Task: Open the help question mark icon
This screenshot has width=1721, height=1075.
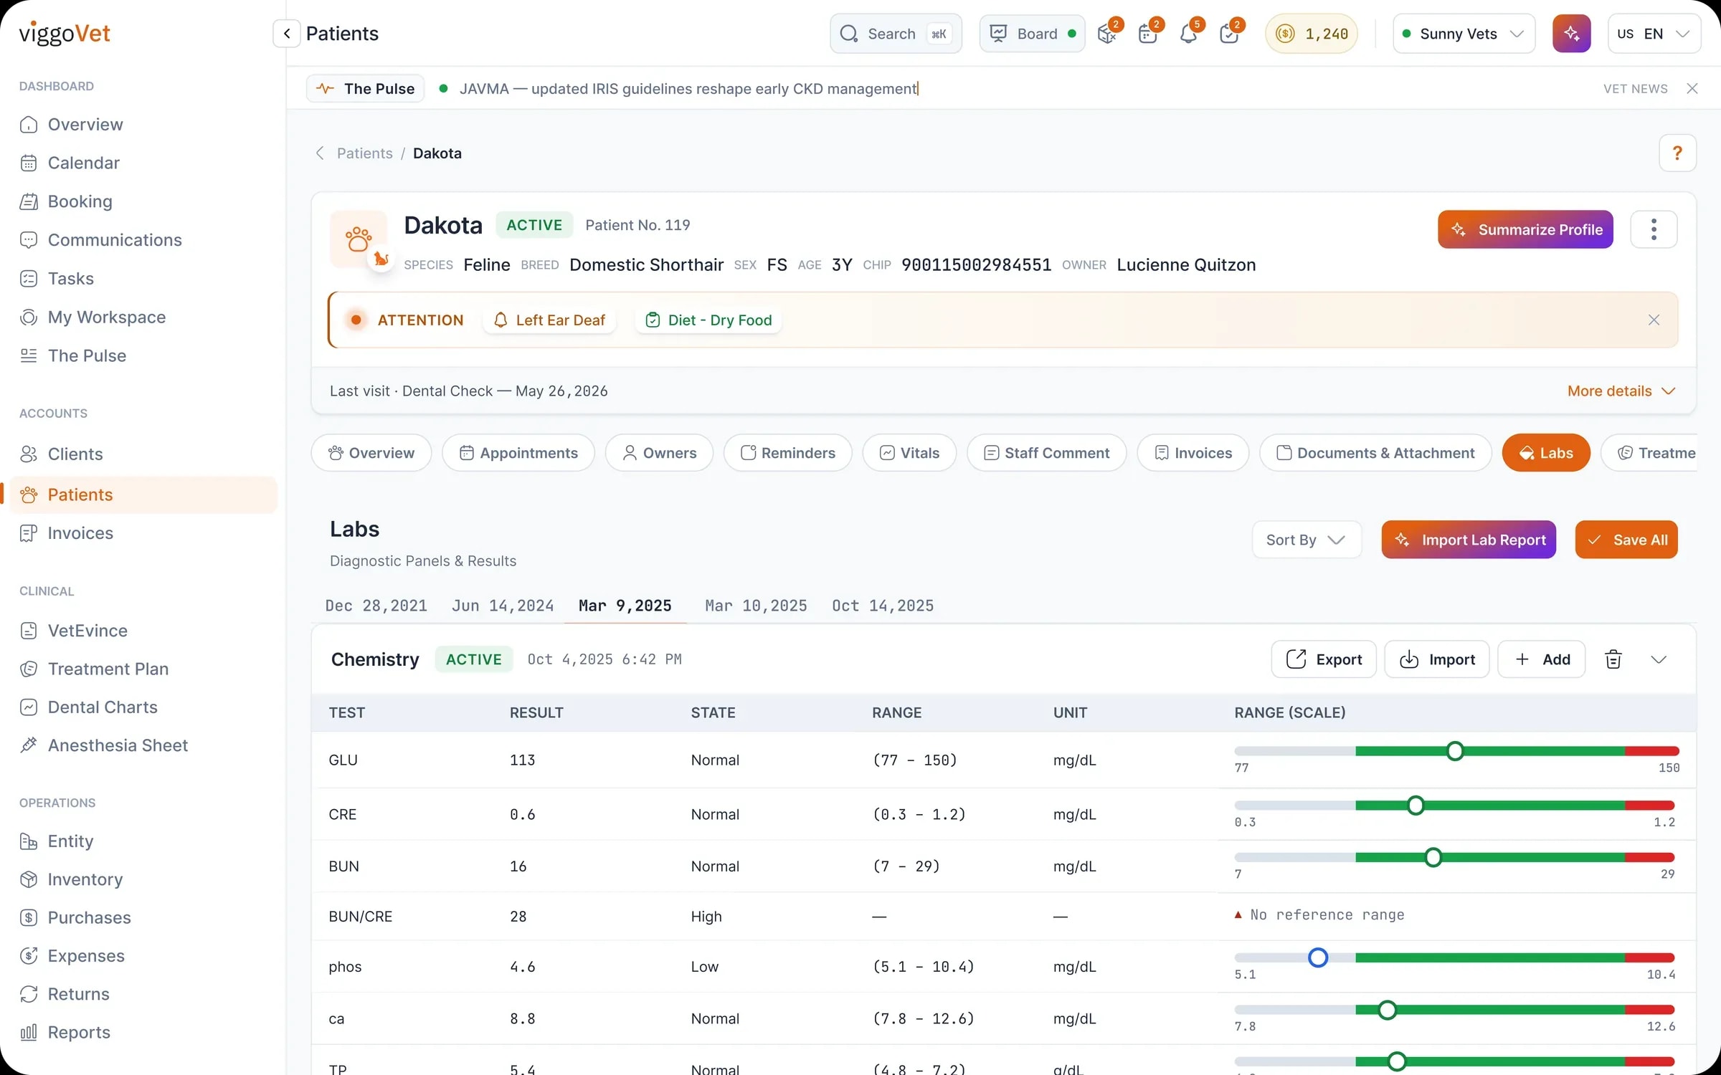Action: [x=1677, y=153]
